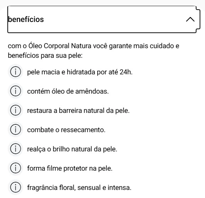The image size is (205, 198).
Task: Click info icon beside forma filme protetor
Action: [x=15, y=168]
